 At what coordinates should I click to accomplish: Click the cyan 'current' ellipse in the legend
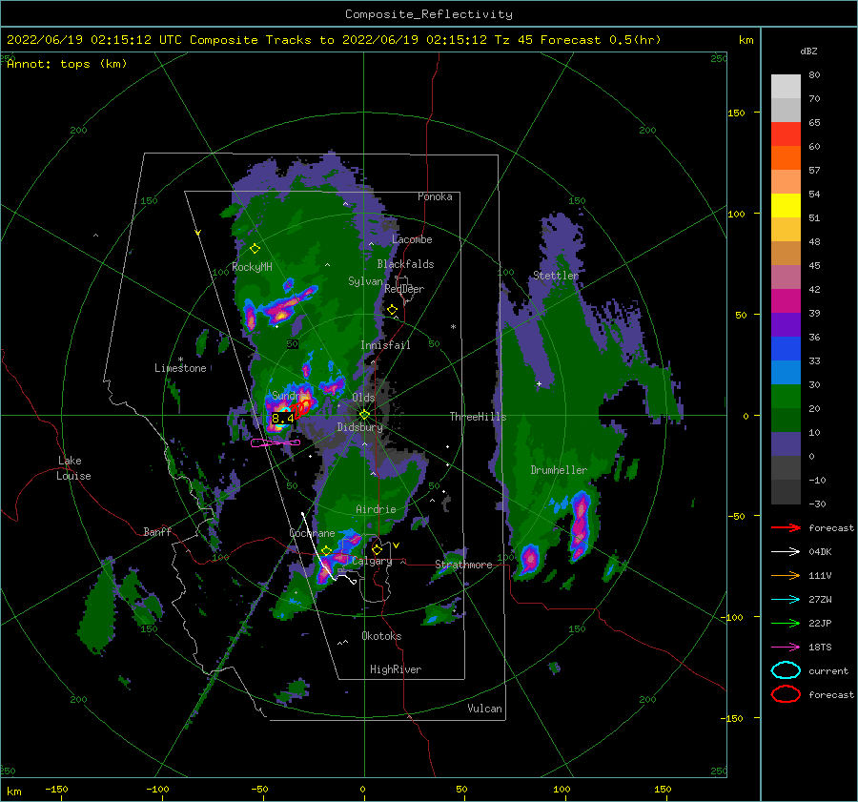pyautogui.click(x=786, y=670)
